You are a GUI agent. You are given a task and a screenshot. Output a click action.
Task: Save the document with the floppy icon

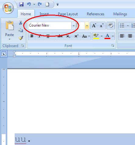click(21, 4)
